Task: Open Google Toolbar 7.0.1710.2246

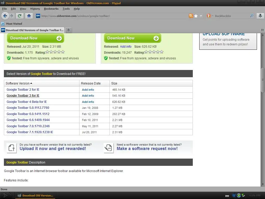Action: click(28, 126)
